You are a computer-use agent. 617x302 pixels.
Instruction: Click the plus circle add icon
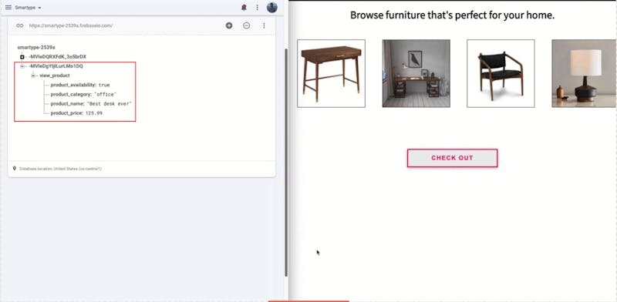[x=229, y=25]
